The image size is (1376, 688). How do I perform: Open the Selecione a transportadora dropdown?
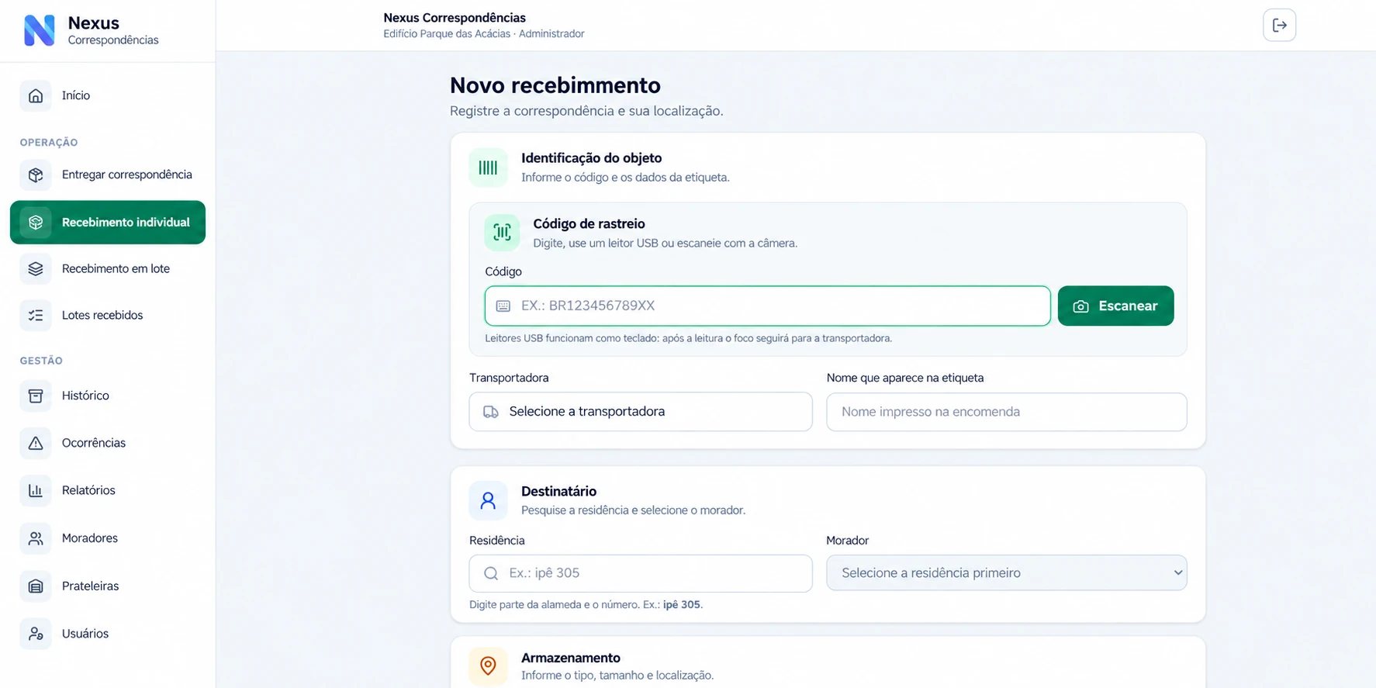coord(641,411)
